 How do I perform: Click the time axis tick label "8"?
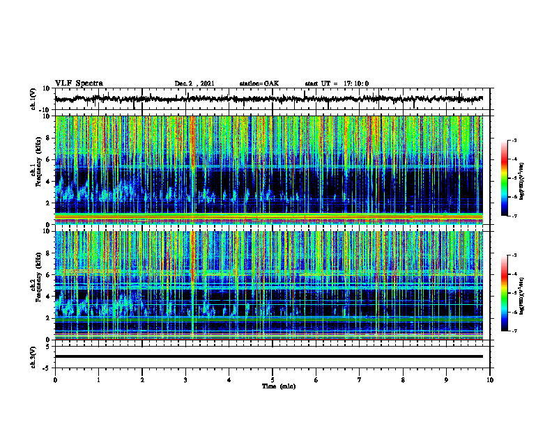pyautogui.click(x=403, y=380)
